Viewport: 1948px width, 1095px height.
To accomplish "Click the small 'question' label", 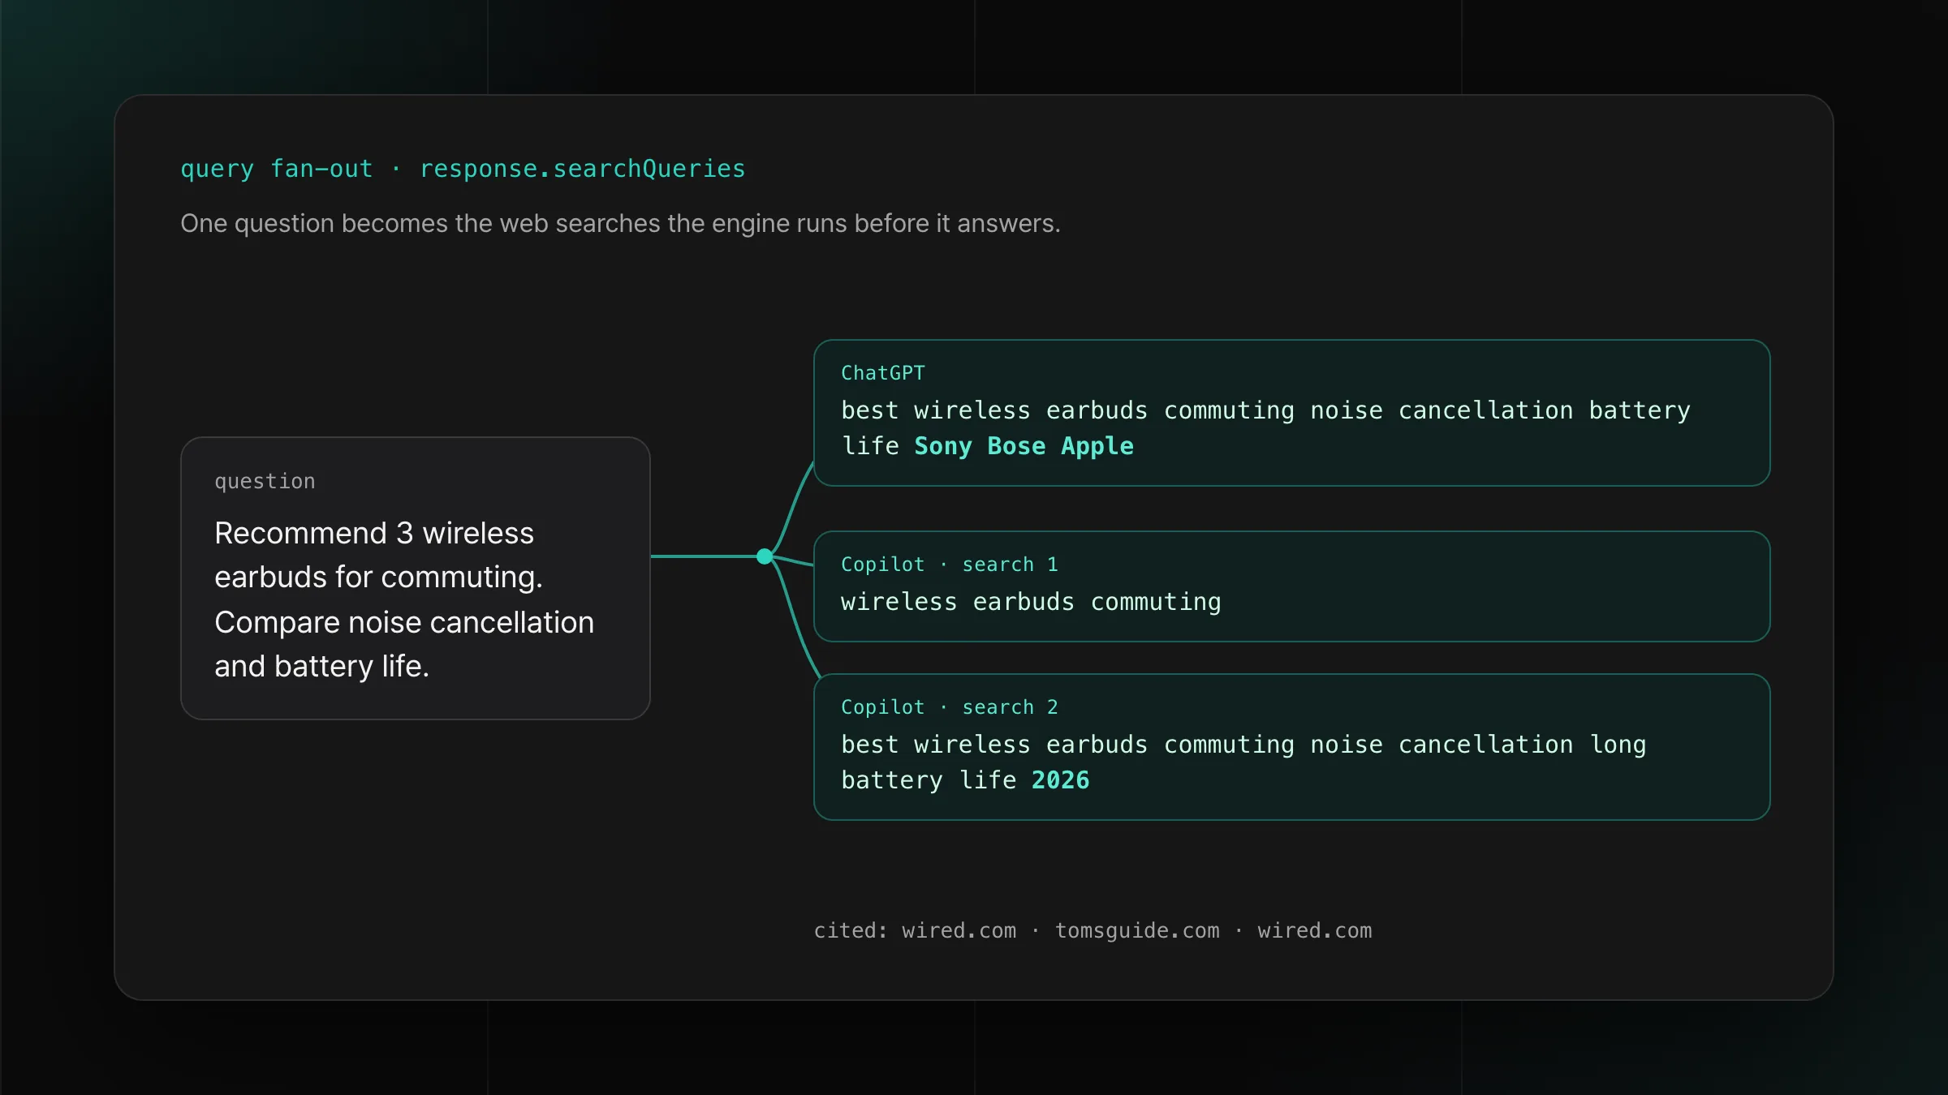I will (265, 482).
